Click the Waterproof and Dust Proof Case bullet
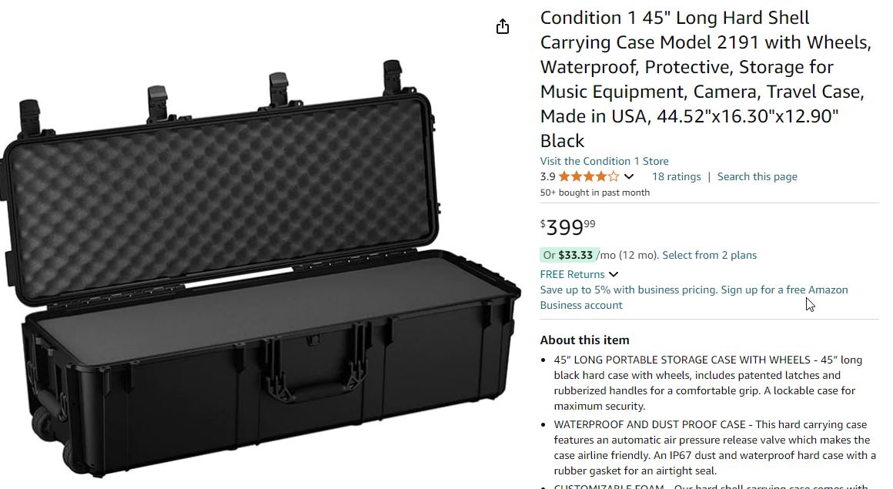This screenshot has height=489, width=893. click(711, 447)
